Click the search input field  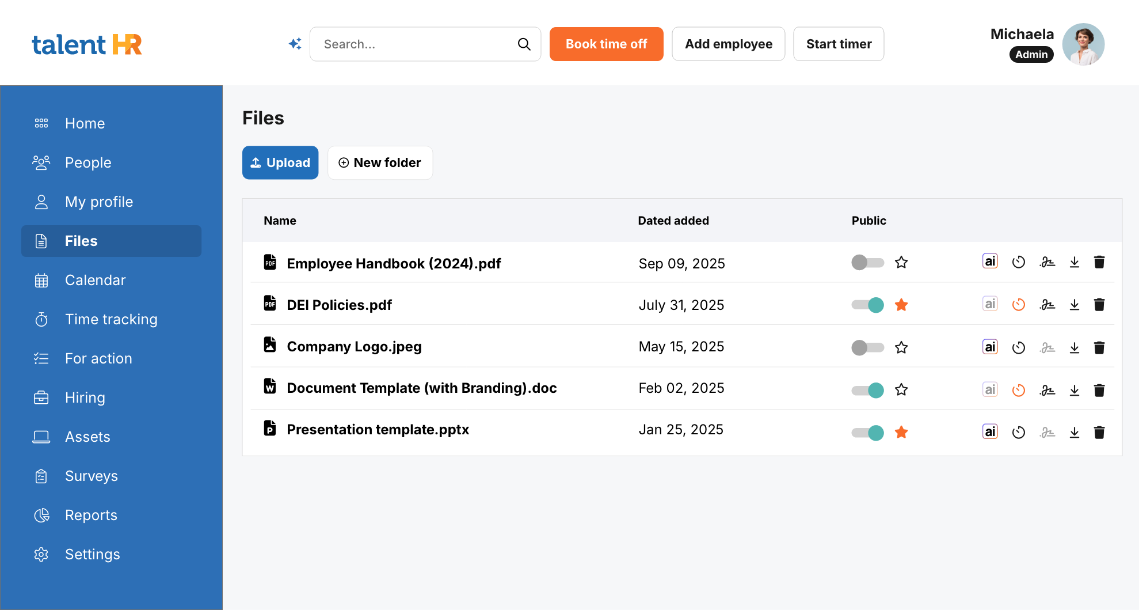(x=403, y=44)
